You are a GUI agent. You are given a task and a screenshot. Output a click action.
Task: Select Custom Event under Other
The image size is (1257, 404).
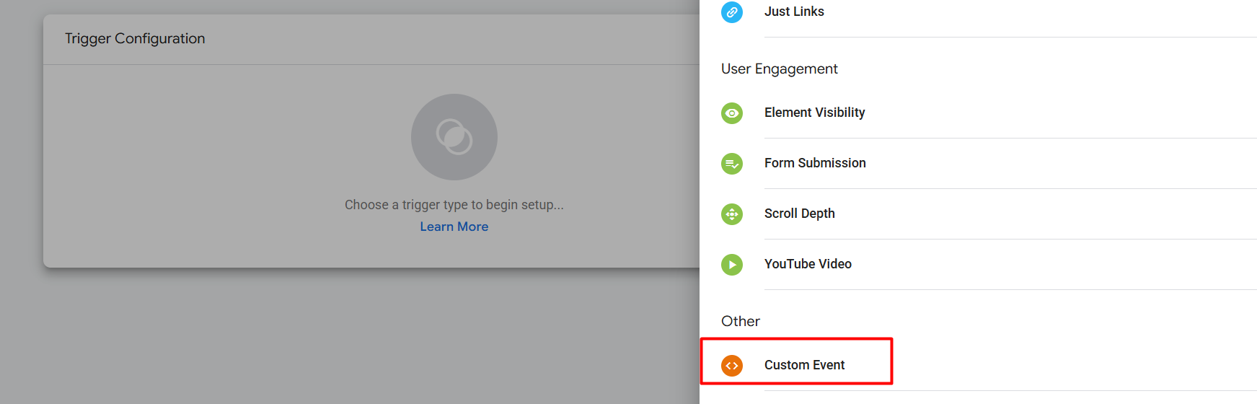click(804, 365)
